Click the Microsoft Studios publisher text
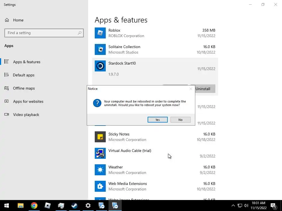Image resolution: width=282 pixels, height=211 pixels. pos(123,52)
